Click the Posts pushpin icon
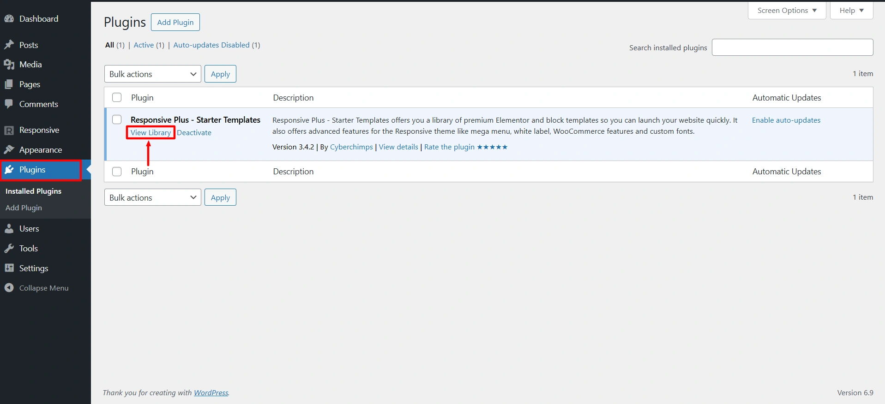This screenshot has height=404, width=885. [x=9, y=45]
